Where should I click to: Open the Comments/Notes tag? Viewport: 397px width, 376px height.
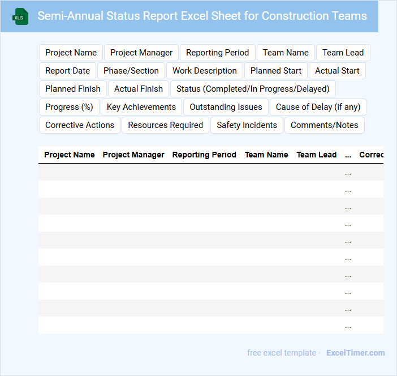(324, 125)
